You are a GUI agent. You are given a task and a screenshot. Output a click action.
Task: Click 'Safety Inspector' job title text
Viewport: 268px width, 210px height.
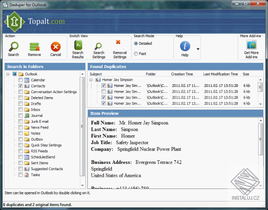[132, 142]
